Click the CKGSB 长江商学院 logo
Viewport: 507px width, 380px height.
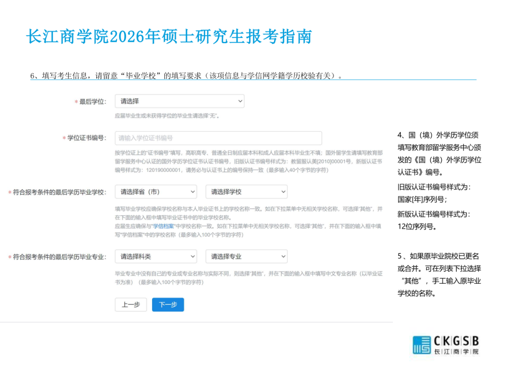[446, 345]
